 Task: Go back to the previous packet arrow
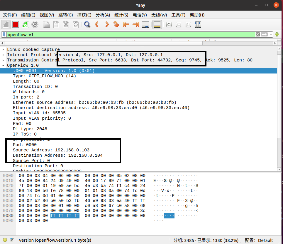point(97,24)
